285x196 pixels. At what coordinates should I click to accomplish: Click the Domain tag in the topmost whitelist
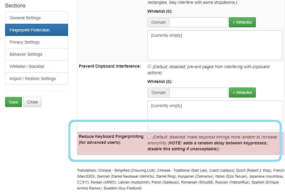point(158,22)
